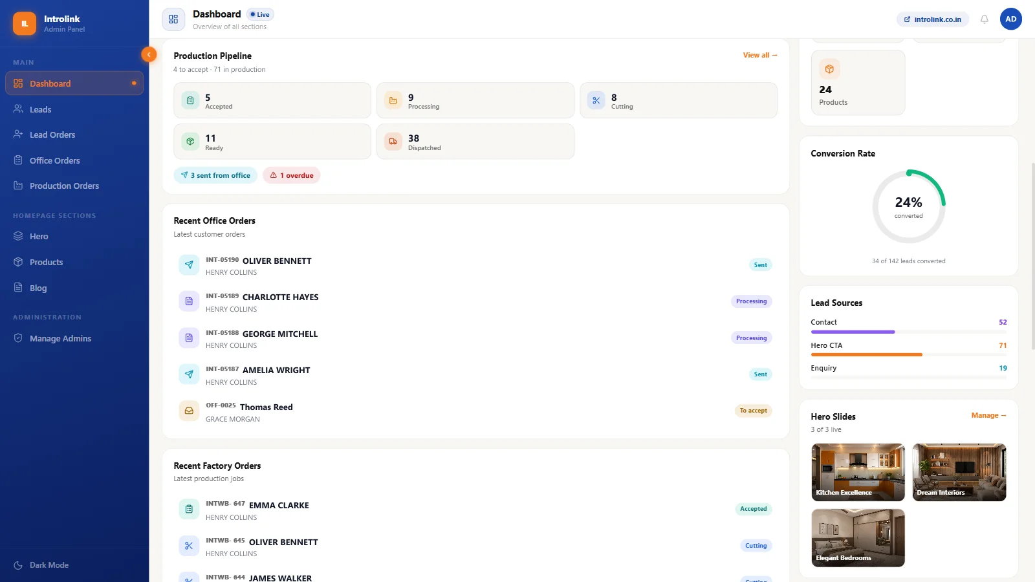Click the notification bell icon
1035x582 pixels.
pyautogui.click(x=984, y=19)
